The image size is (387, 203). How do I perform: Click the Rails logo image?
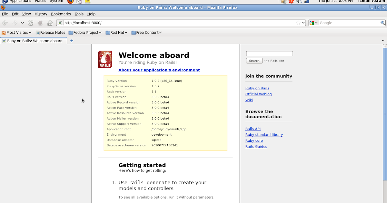[105, 59]
